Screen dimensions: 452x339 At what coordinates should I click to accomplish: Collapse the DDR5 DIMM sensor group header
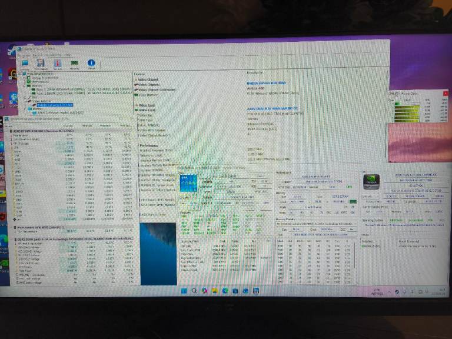74,239
